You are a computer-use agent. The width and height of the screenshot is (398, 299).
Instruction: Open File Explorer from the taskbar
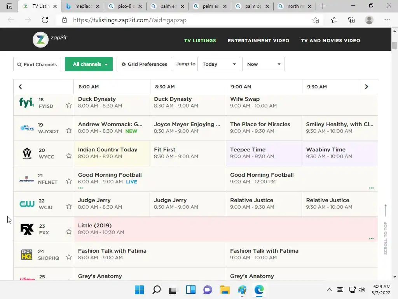(225, 290)
